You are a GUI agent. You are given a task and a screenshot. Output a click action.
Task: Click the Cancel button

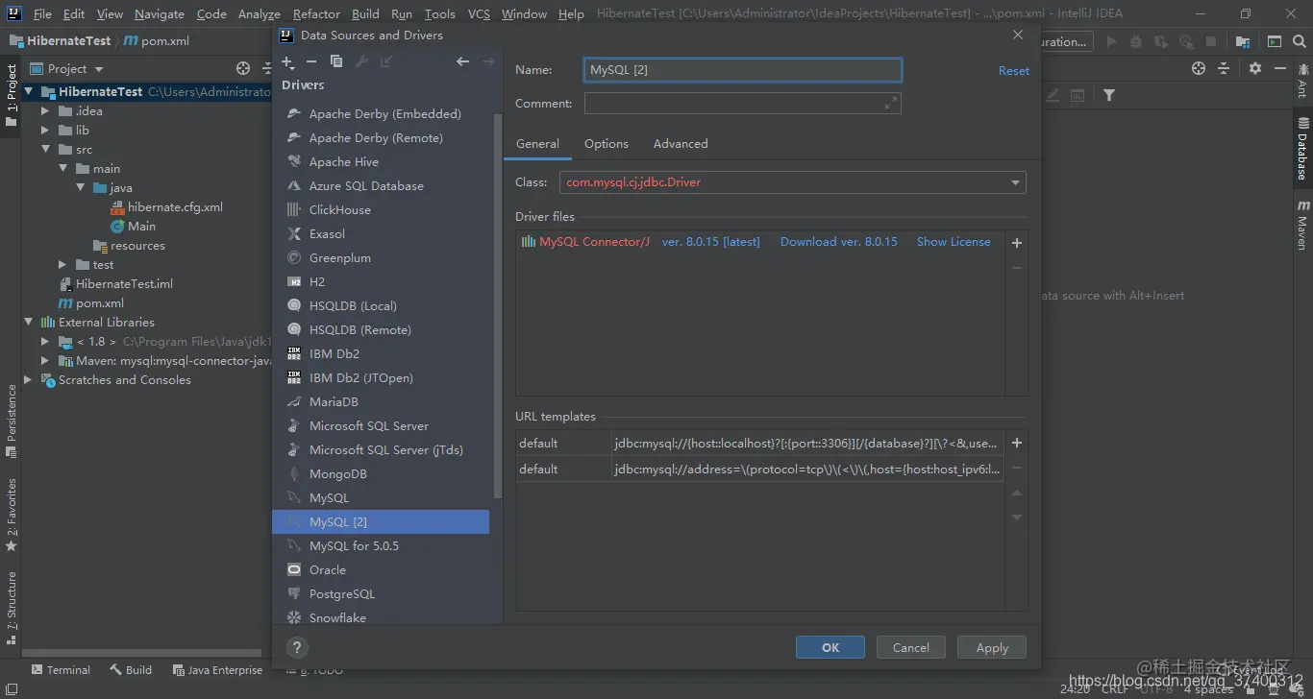[x=911, y=647]
